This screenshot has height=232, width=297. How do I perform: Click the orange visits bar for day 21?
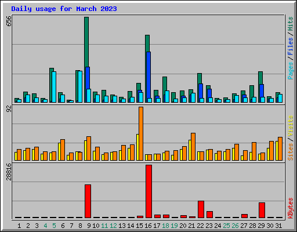point(193,147)
